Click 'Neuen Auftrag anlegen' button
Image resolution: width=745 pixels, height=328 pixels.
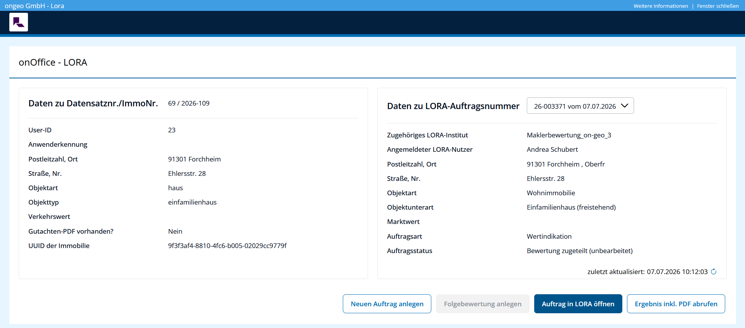click(387, 304)
